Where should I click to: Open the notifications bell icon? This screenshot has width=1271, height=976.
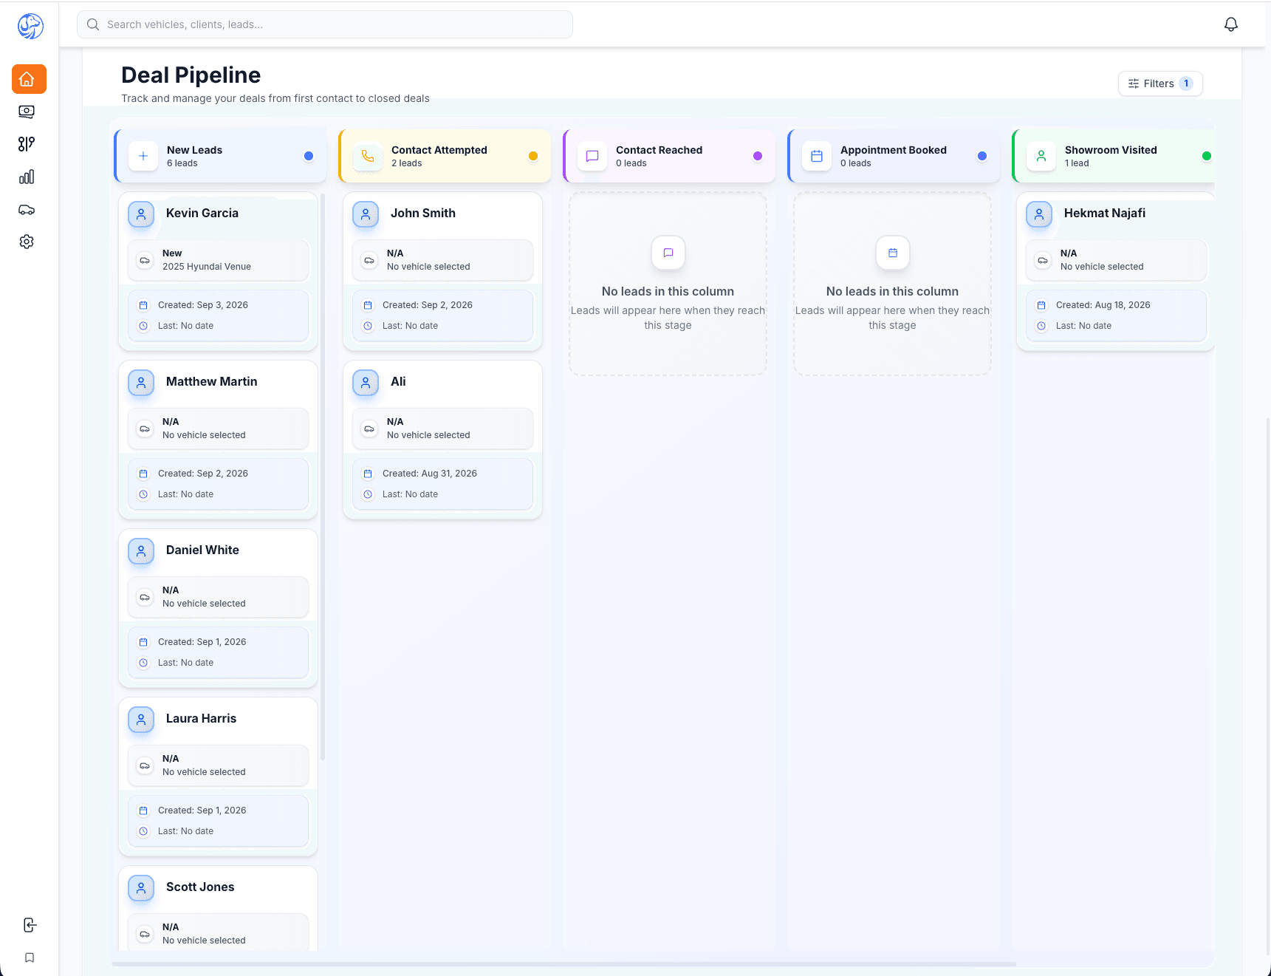1231,24
